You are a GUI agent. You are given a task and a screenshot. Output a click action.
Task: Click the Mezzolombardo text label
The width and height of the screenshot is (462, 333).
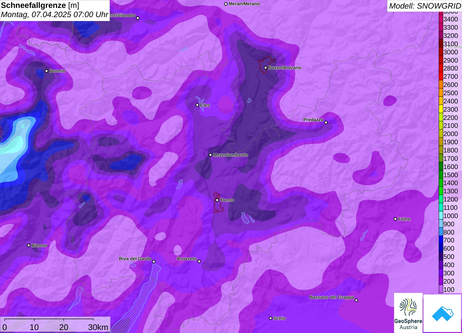coord(230,155)
